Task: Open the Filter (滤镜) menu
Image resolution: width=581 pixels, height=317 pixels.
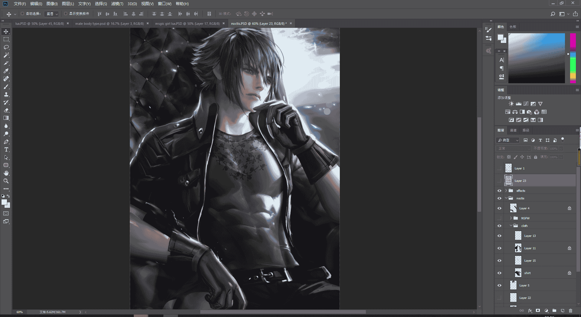Action: [x=117, y=4]
